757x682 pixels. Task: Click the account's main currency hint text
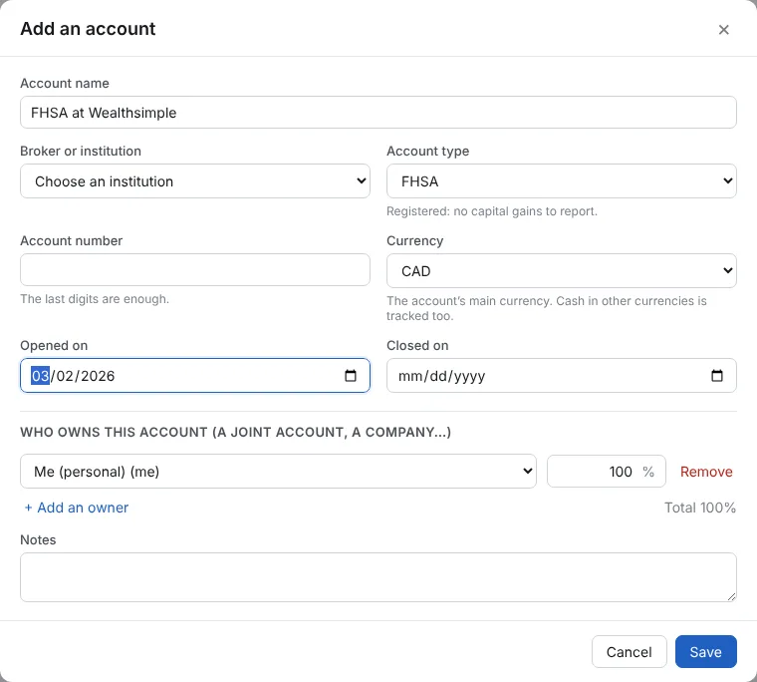pos(547,308)
